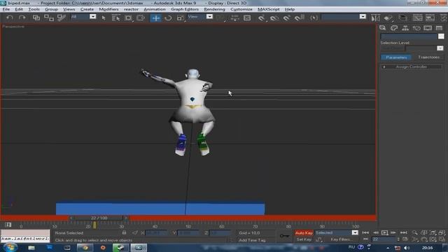Open the Graph Editors menu
This screenshot has height=252, width=448.
tap(185, 9)
